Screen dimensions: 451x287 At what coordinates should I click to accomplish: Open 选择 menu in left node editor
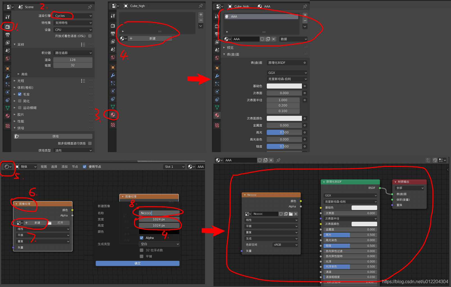(54, 167)
